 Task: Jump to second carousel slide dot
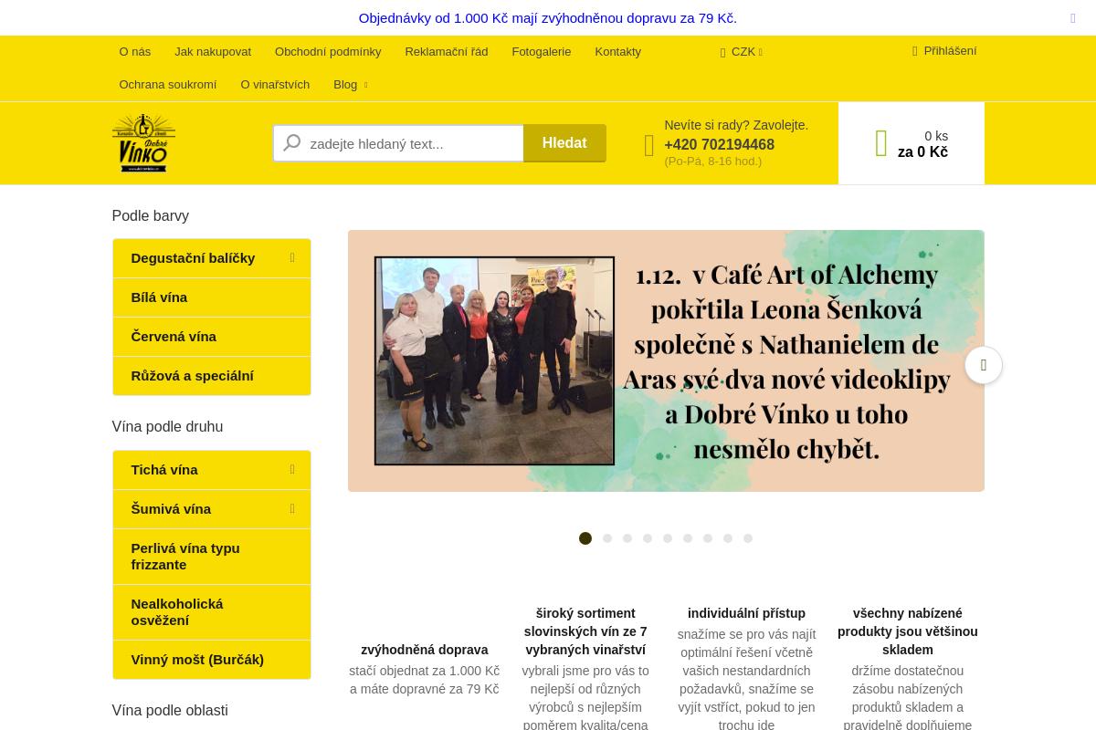coord(607,538)
